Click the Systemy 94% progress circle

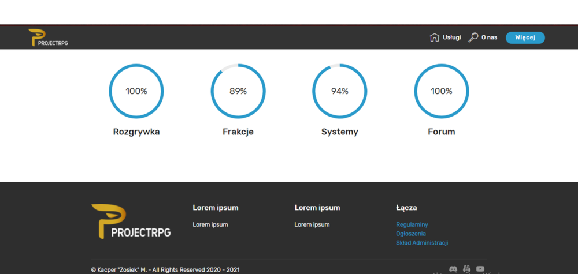click(x=339, y=91)
